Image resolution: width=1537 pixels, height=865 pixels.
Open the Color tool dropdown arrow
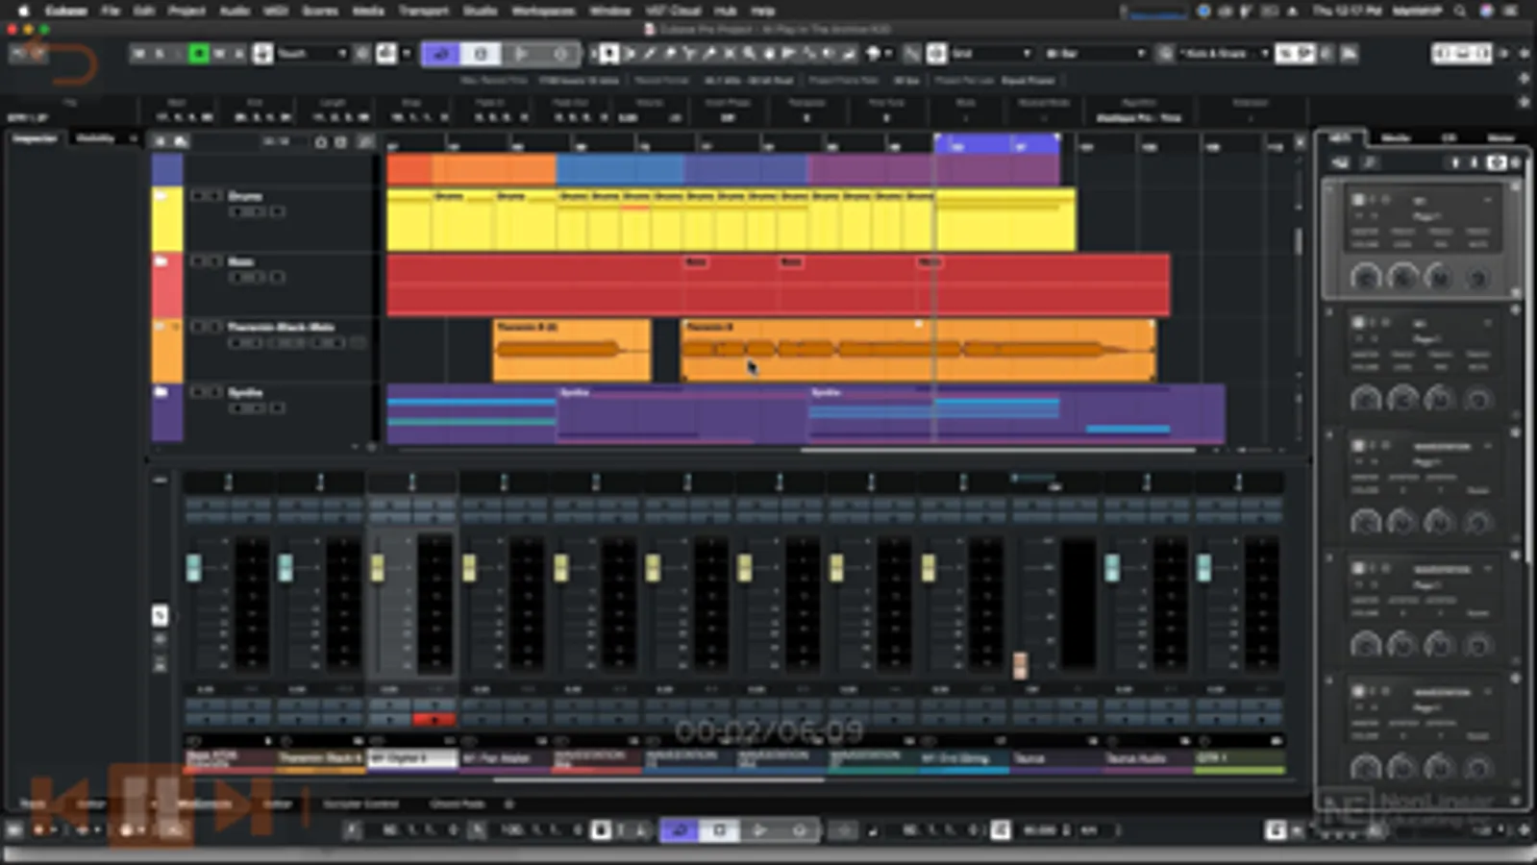click(x=888, y=54)
